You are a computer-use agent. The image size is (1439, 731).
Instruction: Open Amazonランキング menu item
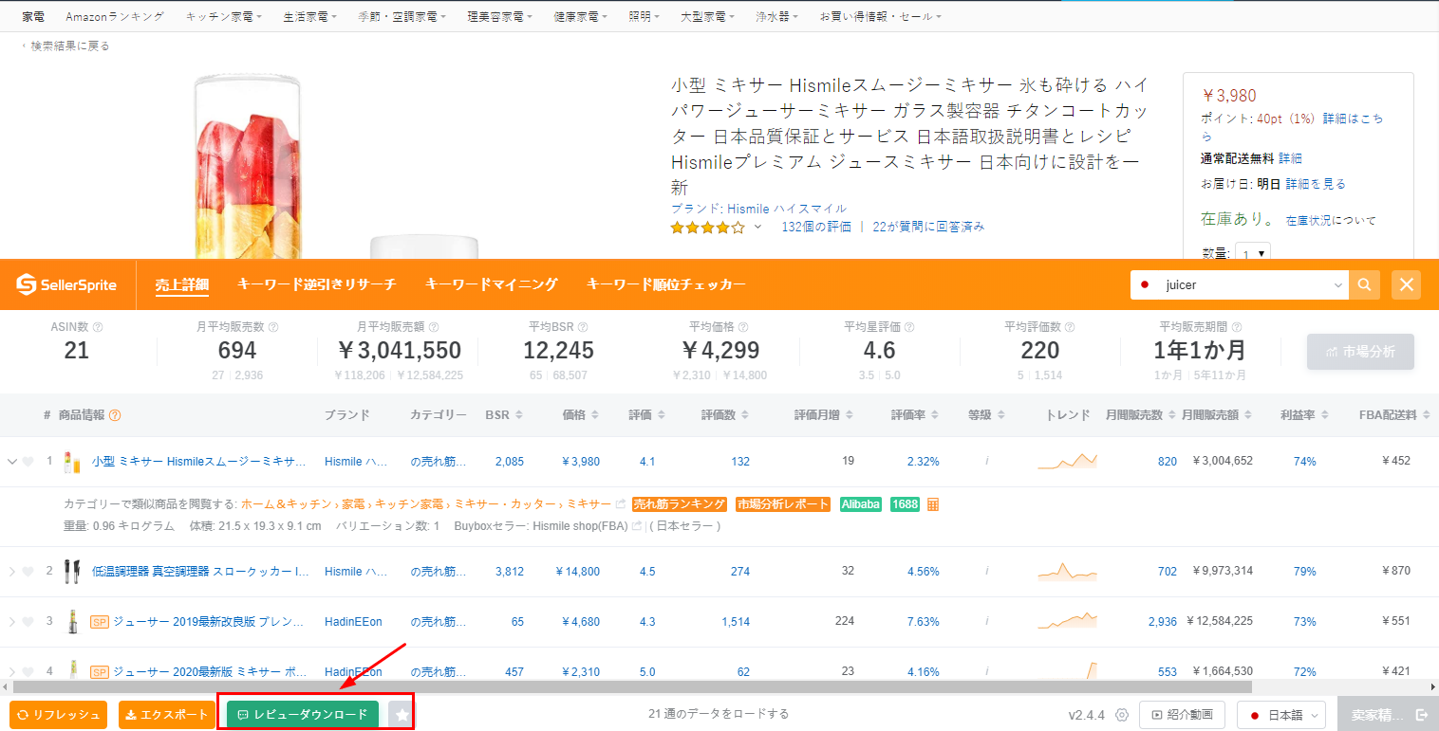115,17
